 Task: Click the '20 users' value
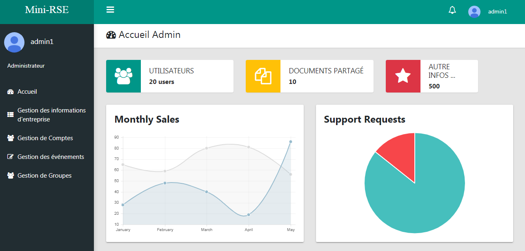(162, 82)
